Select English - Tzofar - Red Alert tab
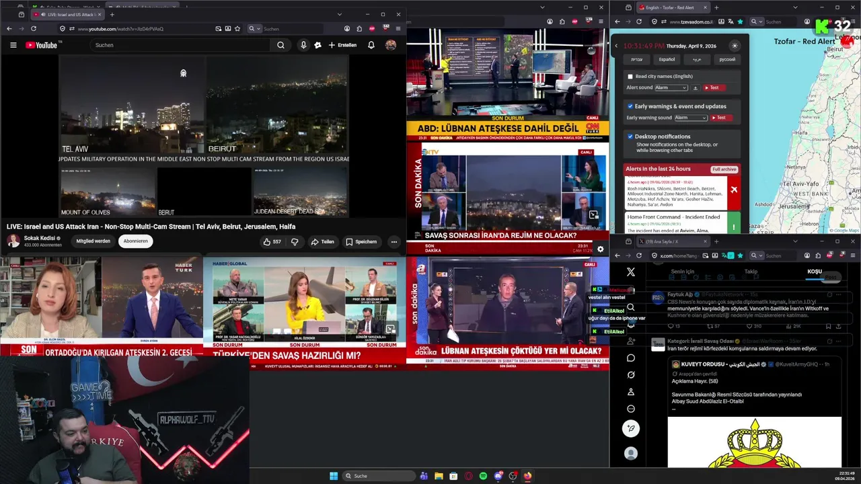 (x=673, y=7)
